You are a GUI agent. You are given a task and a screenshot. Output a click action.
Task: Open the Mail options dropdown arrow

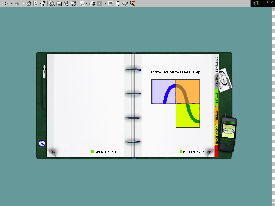point(86,3)
